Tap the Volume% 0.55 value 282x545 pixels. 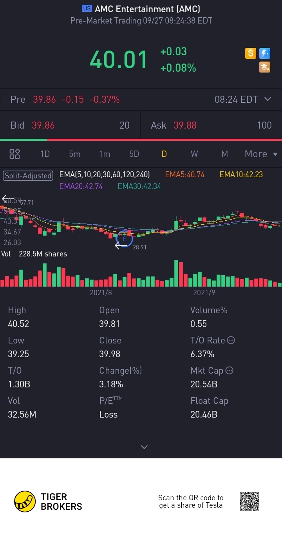(199, 324)
